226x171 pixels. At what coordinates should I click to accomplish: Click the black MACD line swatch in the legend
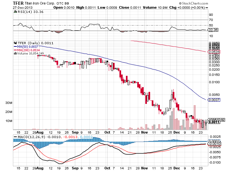15,137
